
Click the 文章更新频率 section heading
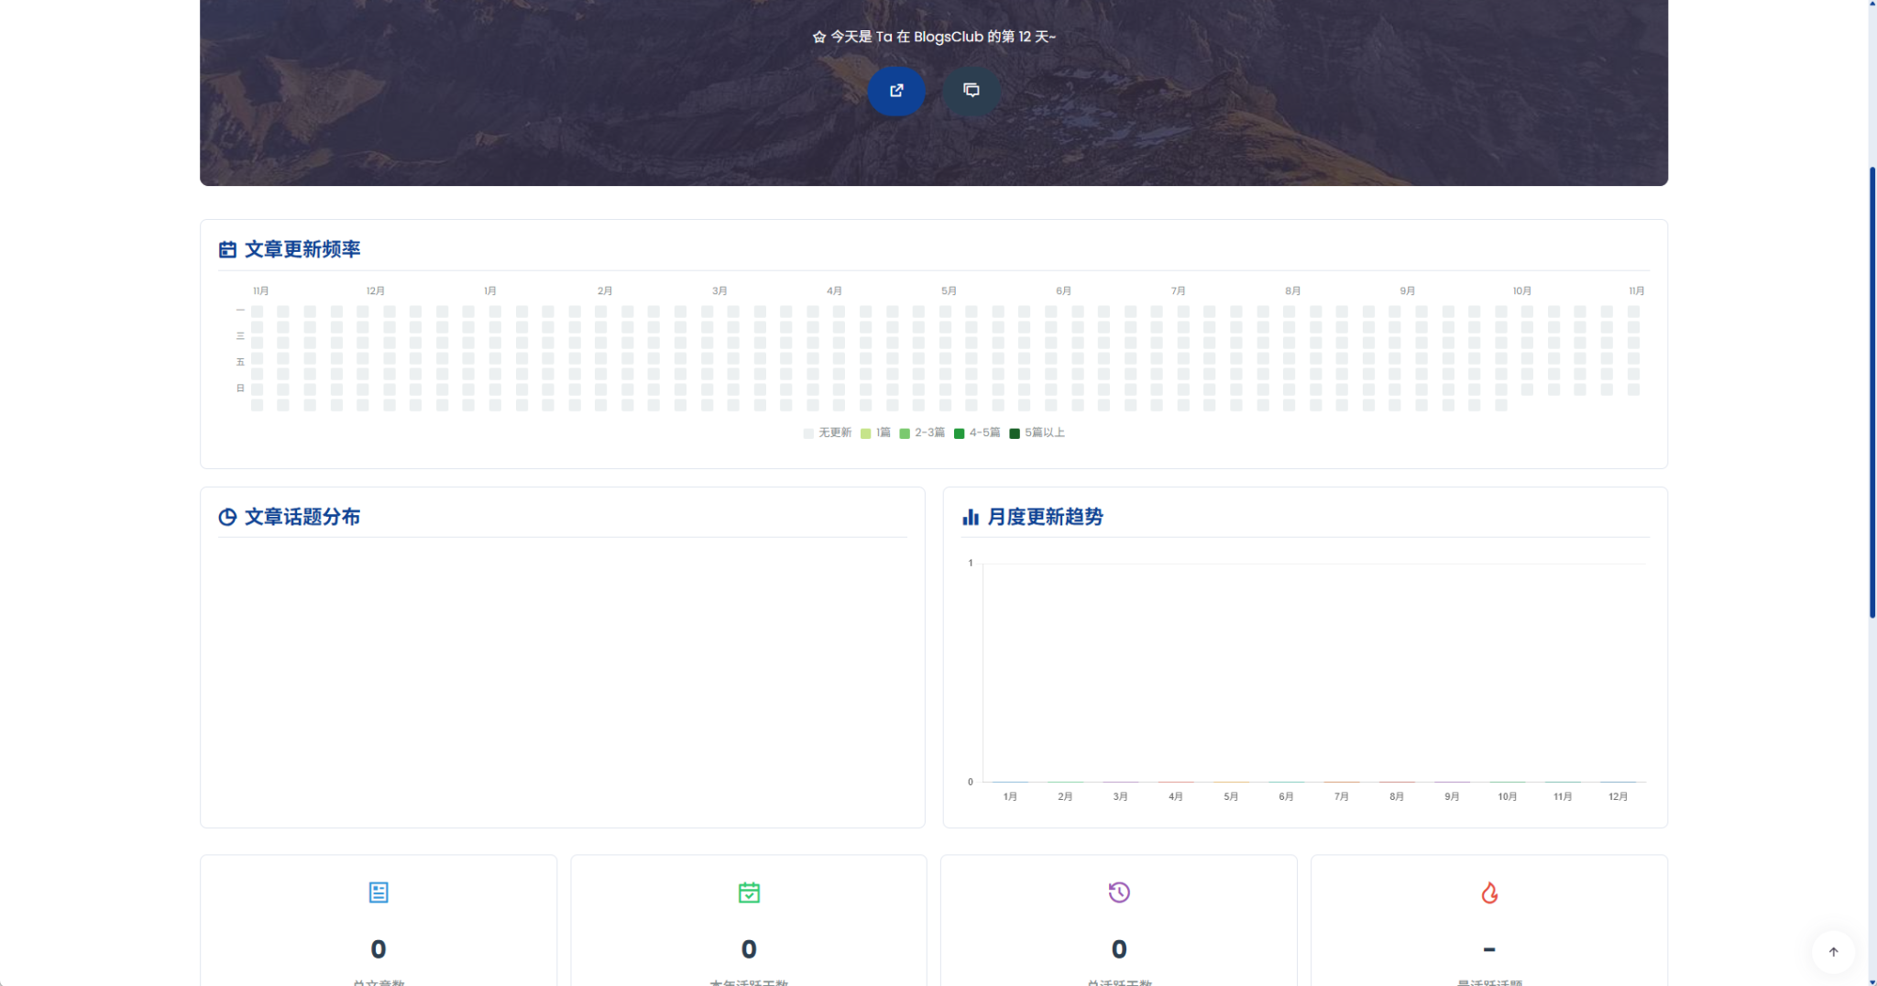[x=302, y=248]
